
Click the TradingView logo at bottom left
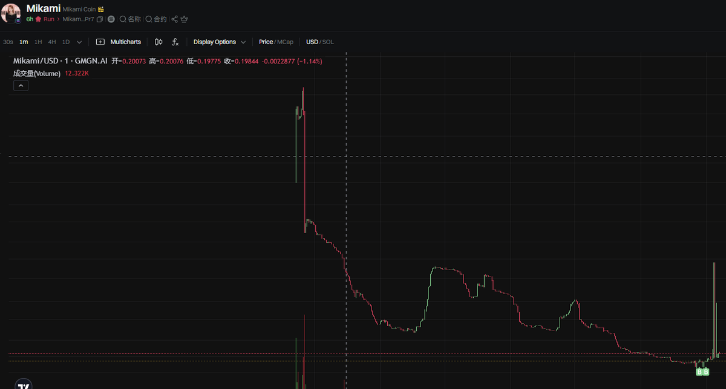tap(23, 385)
